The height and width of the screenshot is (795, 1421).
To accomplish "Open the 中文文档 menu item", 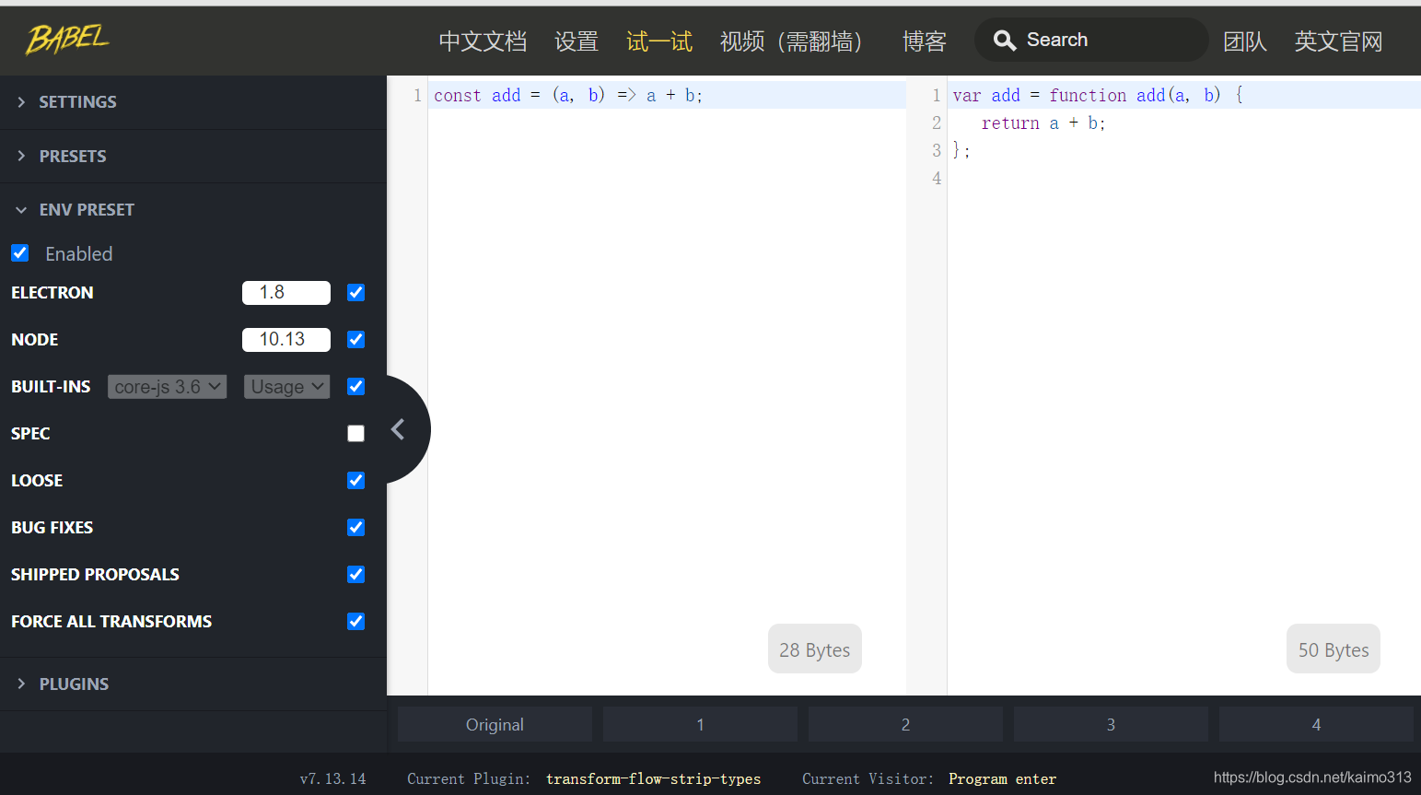I will [483, 41].
